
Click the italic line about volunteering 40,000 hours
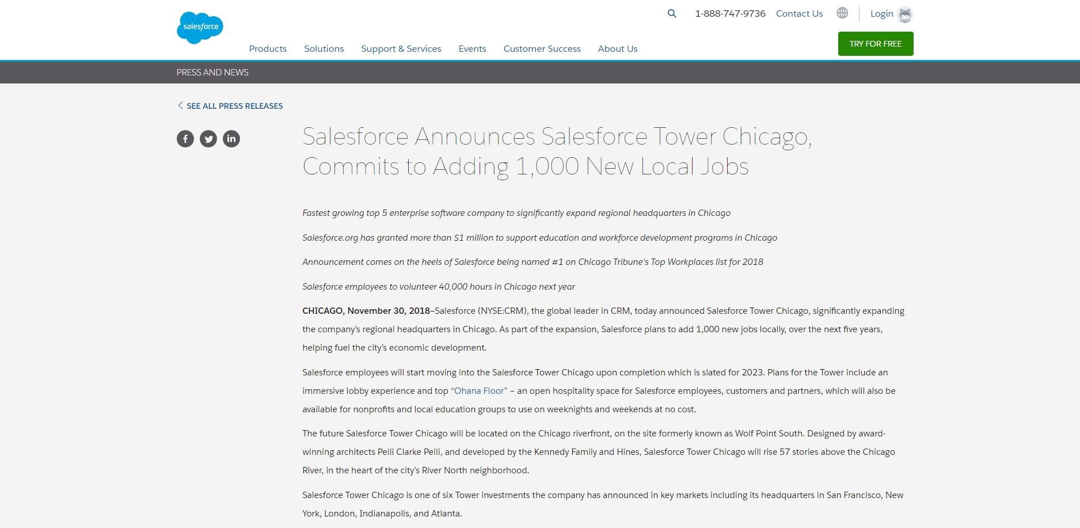pyautogui.click(x=439, y=287)
